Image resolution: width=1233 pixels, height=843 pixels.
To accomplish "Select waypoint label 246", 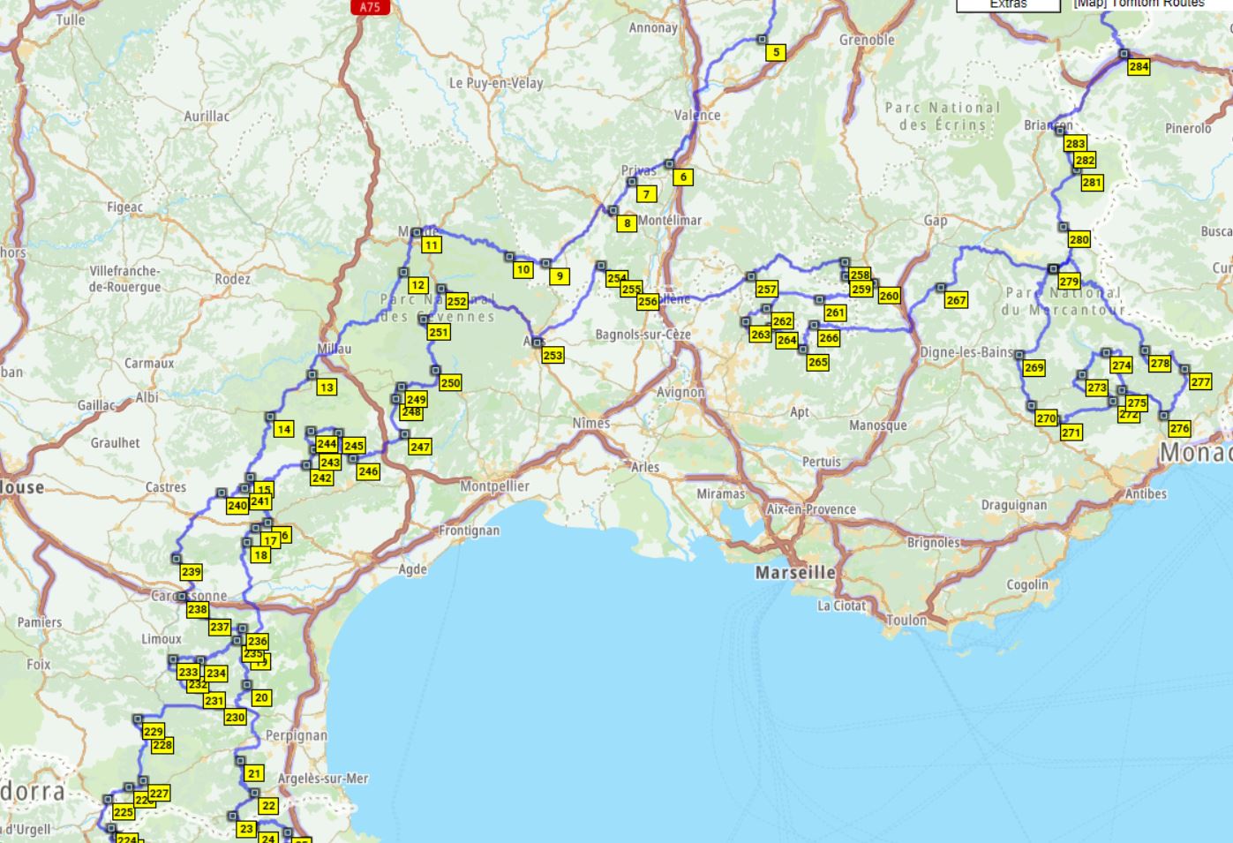I will 368,471.
